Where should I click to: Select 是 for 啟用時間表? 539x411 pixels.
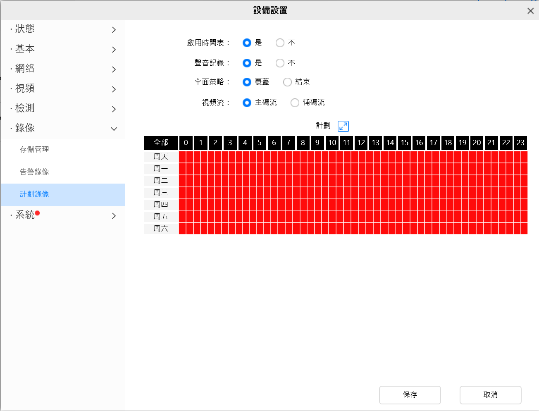[x=247, y=43]
